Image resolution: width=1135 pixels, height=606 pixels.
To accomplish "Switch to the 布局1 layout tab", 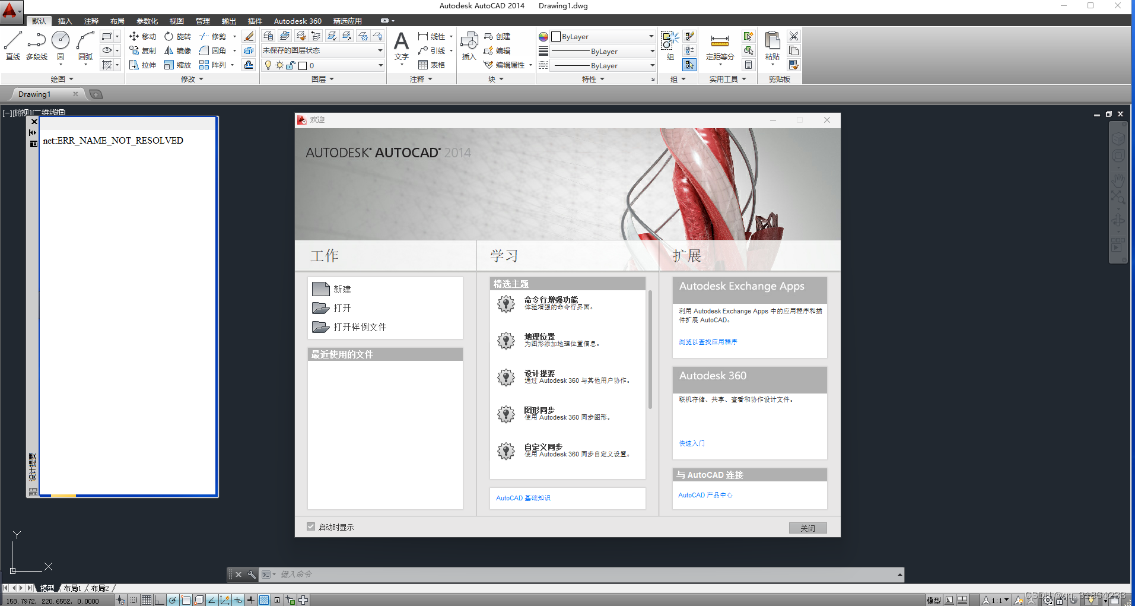I will (x=72, y=588).
